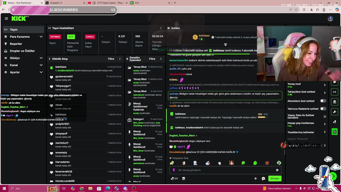Screen dimensions: 341x192
Task: Click username English_Teacher_Mert in chat
Action: click(x=182, y=136)
